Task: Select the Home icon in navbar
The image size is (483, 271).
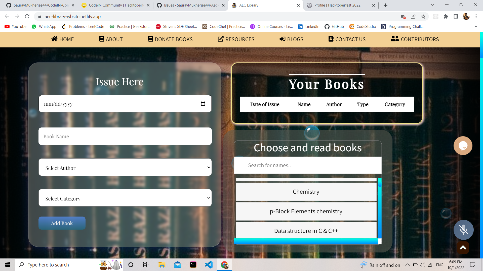Action: click(54, 39)
